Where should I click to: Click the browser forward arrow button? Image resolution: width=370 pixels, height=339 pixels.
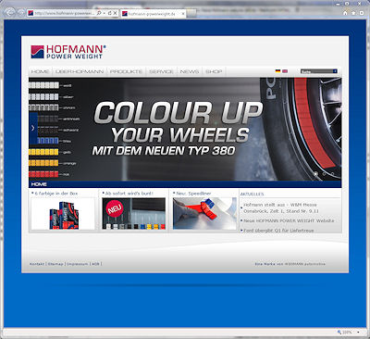(21, 13)
